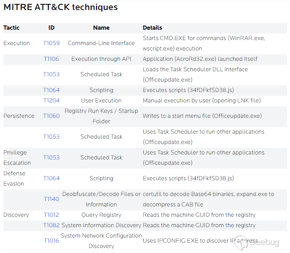
Task: Open the T1016 Network Configuration Discovery link
Action: (51, 241)
